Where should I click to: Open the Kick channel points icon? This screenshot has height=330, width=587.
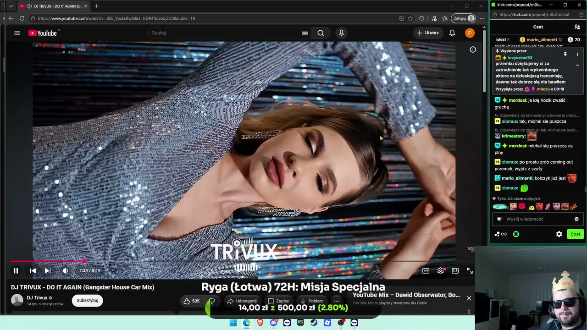tap(500, 234)
